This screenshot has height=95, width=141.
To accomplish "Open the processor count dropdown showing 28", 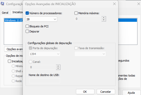I will 41,19.
